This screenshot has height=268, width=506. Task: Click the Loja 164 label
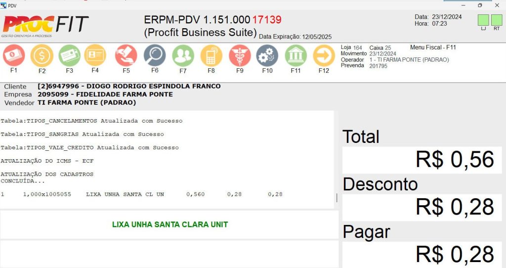(351, 47)
